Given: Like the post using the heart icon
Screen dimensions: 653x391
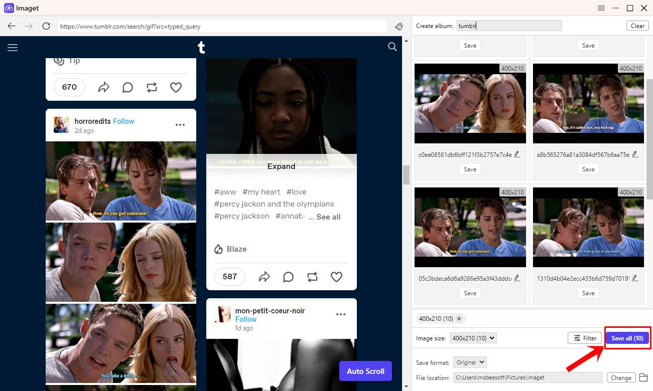Looking at the screenshot, I should coord(336,276).
